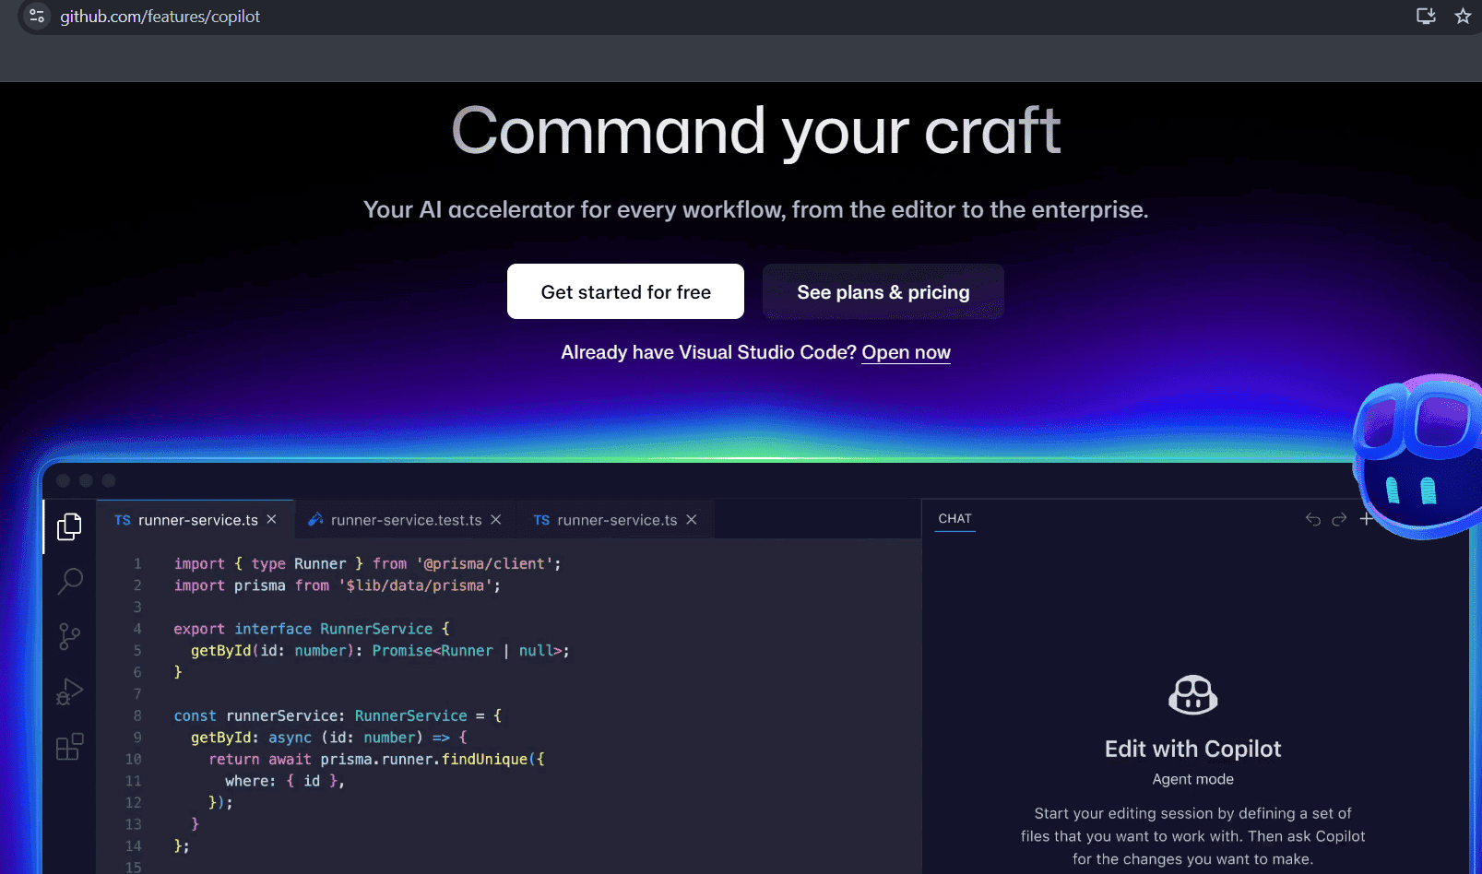Screen dimensions: 1482x874
Task: Open Run and Debug icon
Action: coord(69,691)
